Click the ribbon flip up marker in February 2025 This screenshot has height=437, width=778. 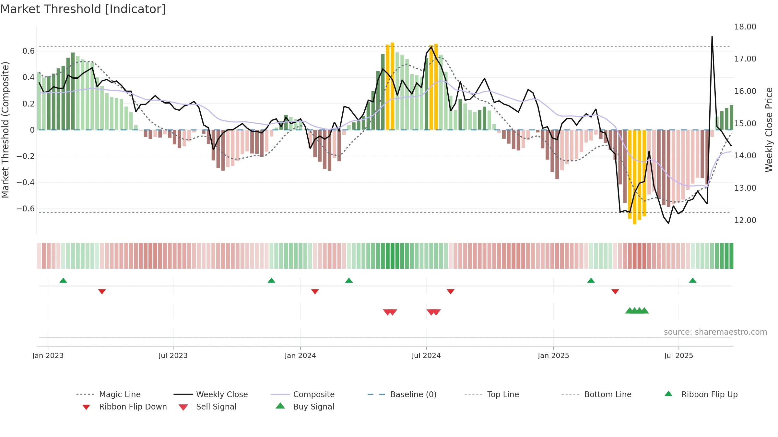(591, 280)
